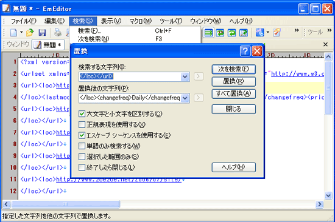Click the vertical scrollbar thumb

click(328, 88)
